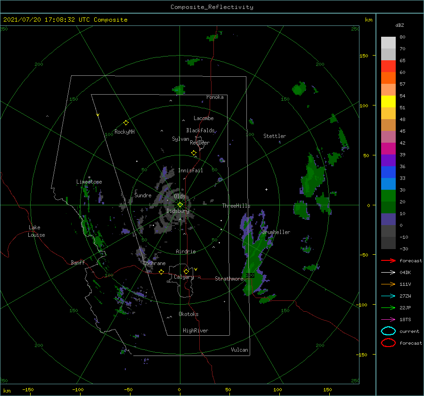
Task: Click the yellow diamond marker near Red Deer
Action: click(194, 153)
